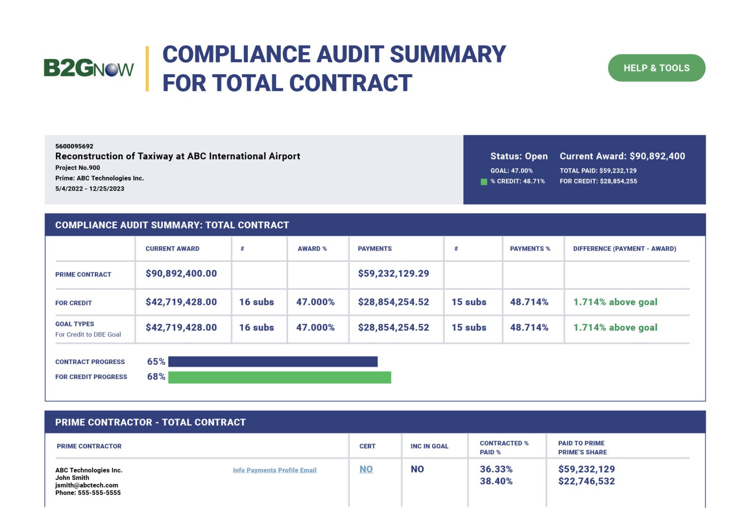This screenshot has height=508, width=750.
Task: Open the Help & Tools button
Action: click(x=656, y=68)
